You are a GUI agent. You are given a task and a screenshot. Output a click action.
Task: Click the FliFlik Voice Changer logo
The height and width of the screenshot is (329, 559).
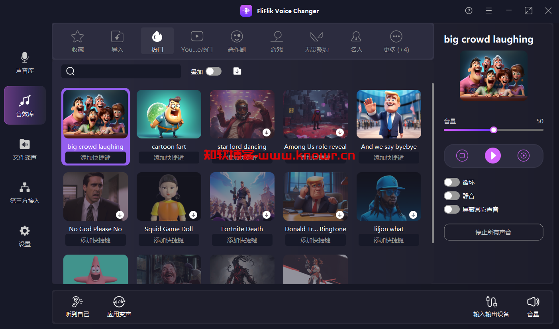point(246,11)
